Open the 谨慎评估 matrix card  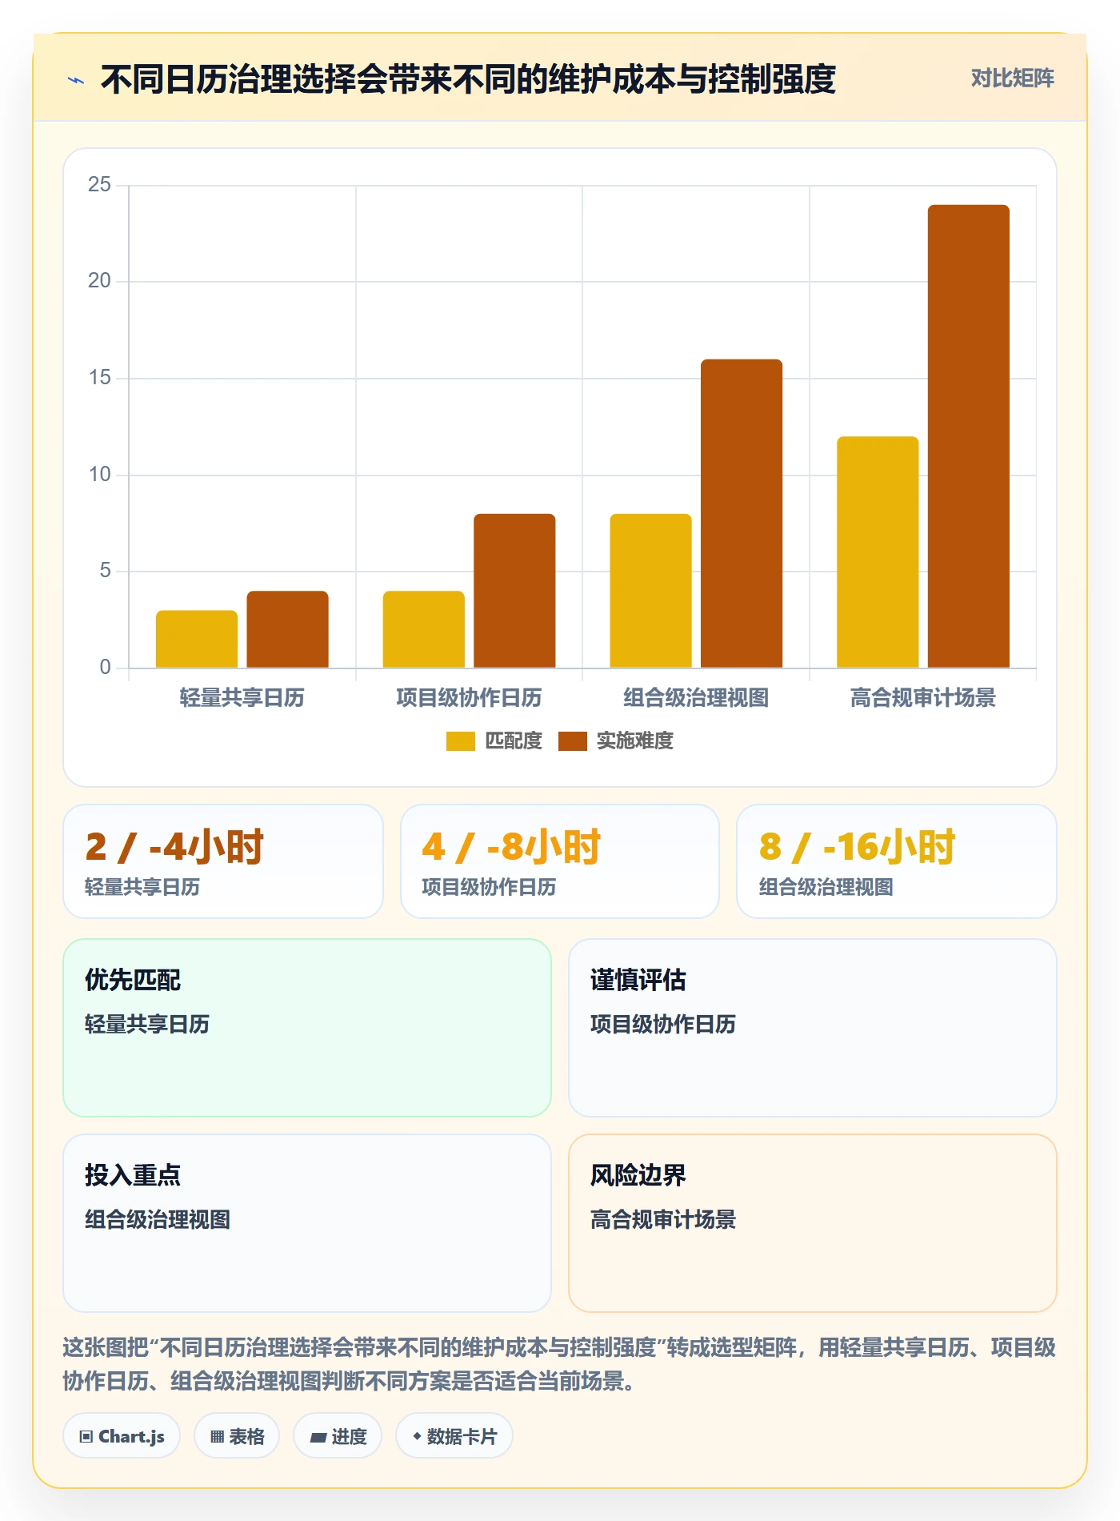(x=813, y=1028)
